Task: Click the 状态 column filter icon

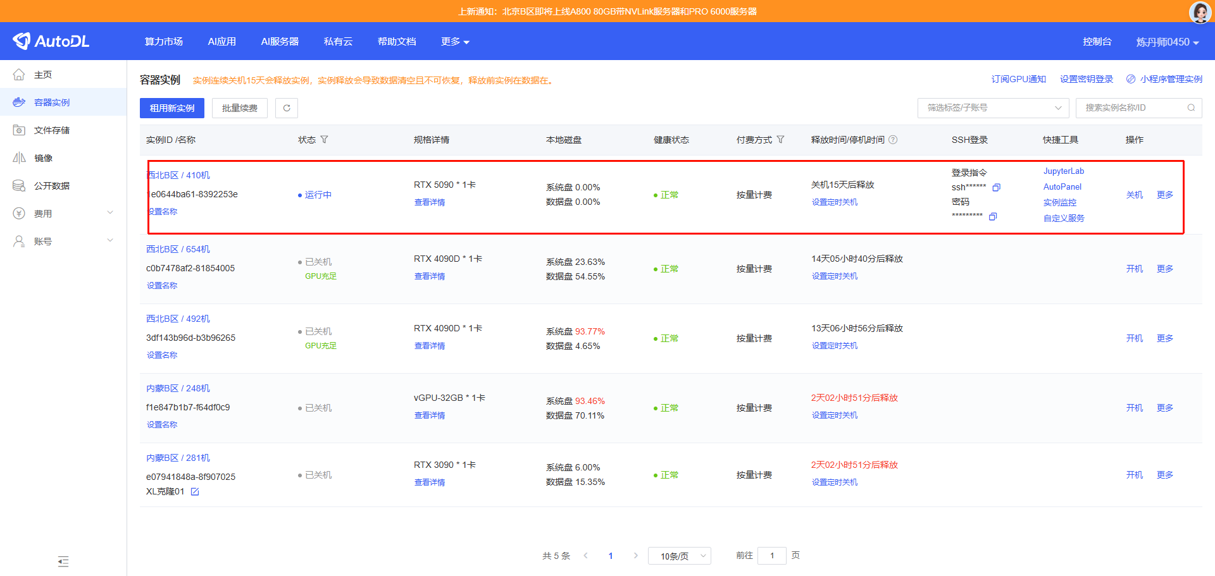Action: (x=324, y=140)
